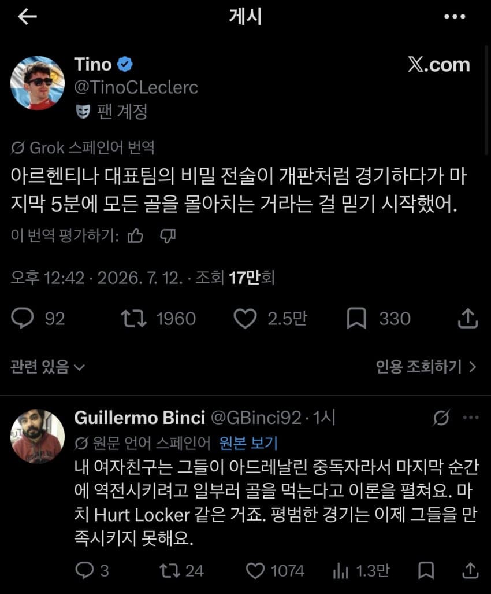Open the three-dot options menu at top
The height and width of the screenshot is (594, 491).
point(455,16)
